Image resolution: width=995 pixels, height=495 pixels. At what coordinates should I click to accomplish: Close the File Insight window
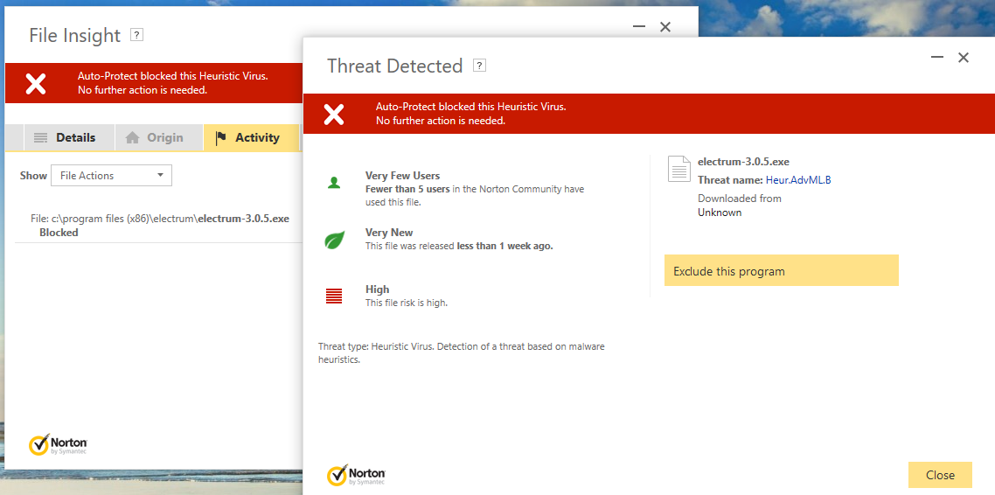[665, 26]
